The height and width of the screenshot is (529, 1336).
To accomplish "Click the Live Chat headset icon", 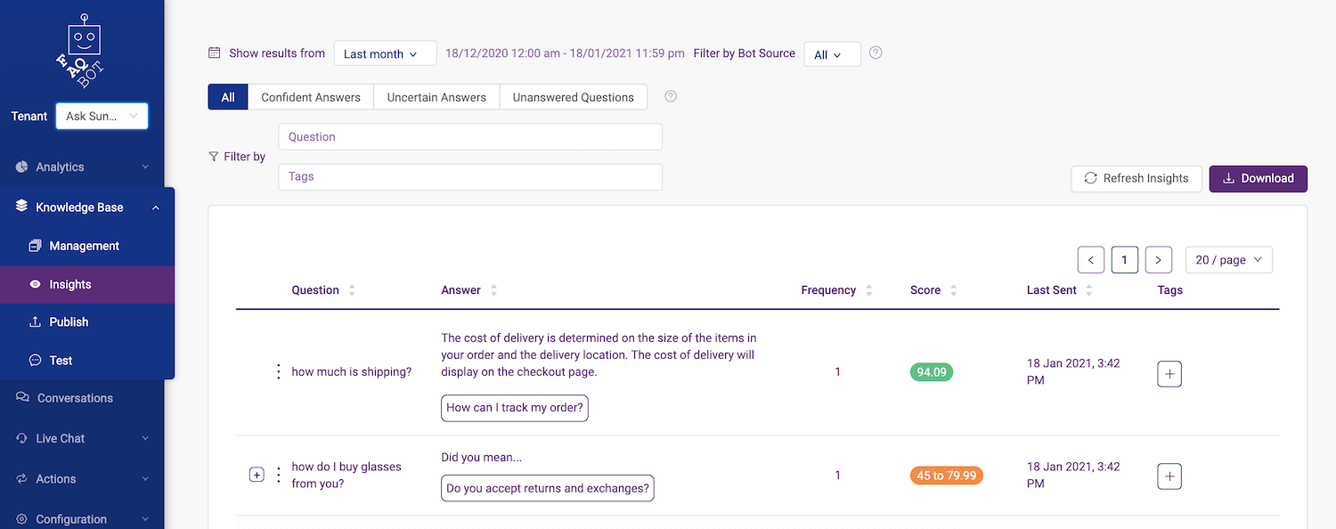I will point(22,438).
